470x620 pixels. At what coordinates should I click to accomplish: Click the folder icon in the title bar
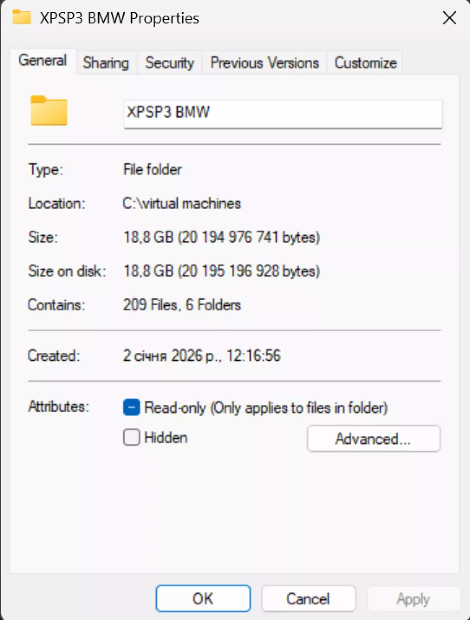(21, 17)
